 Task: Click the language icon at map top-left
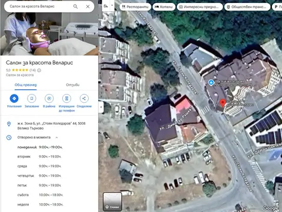pos(106,6)
